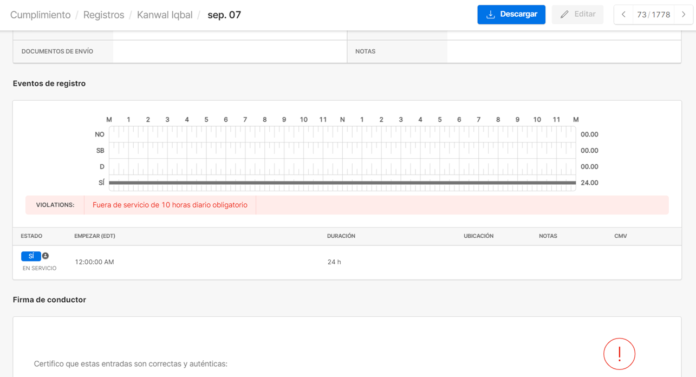Click the Documentos de envío field
The height and width of the screenshot is (377, 696).
point(230,51)
